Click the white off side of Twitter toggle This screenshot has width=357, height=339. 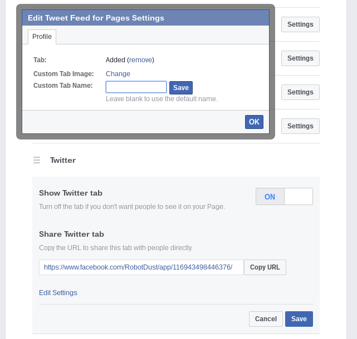(x=299, y=197)
